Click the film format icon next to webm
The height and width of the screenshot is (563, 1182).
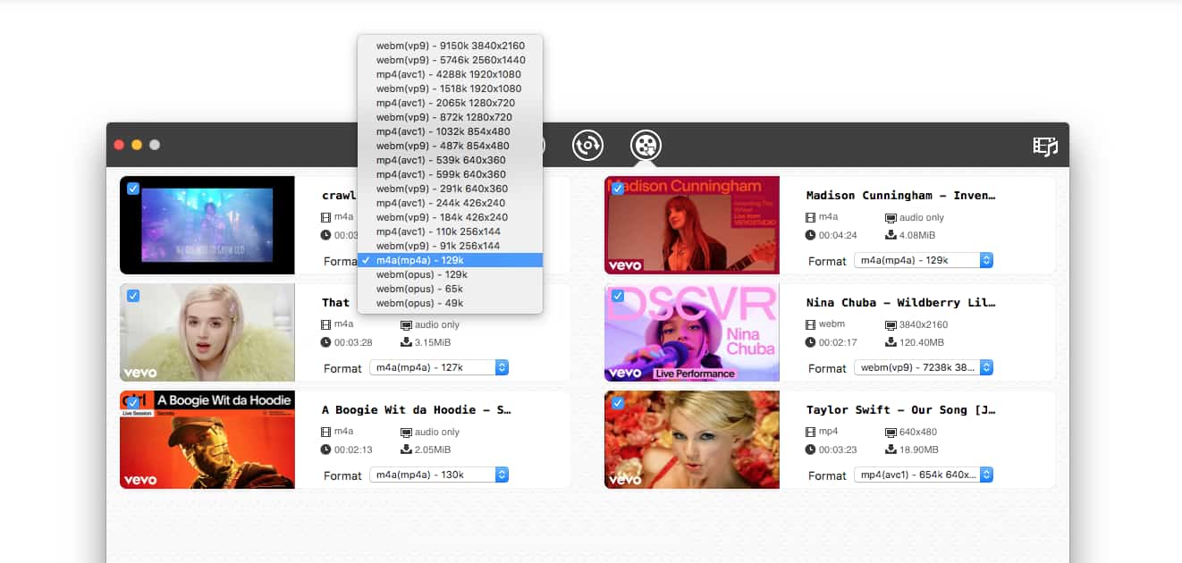click(x=810, y=324)
